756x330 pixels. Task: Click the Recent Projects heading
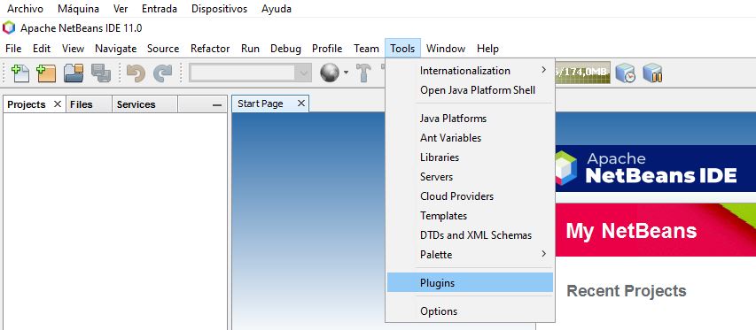[627, 290]
